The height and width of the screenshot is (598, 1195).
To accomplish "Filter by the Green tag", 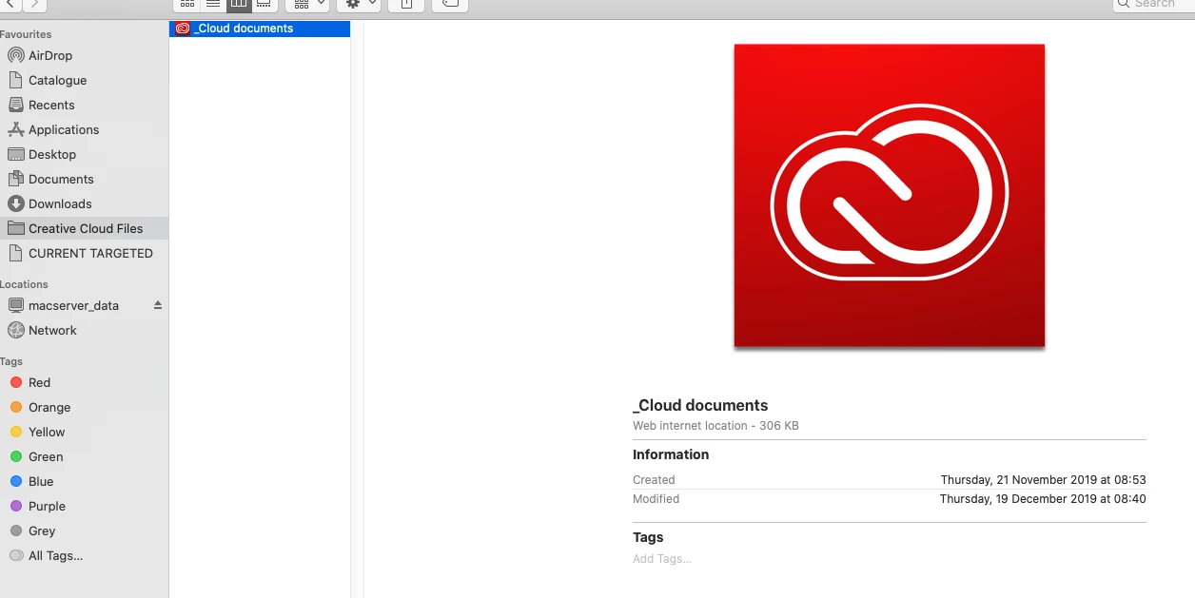I will pos(84,456).
